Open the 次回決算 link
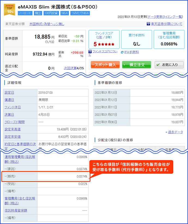 coord(70,68)
